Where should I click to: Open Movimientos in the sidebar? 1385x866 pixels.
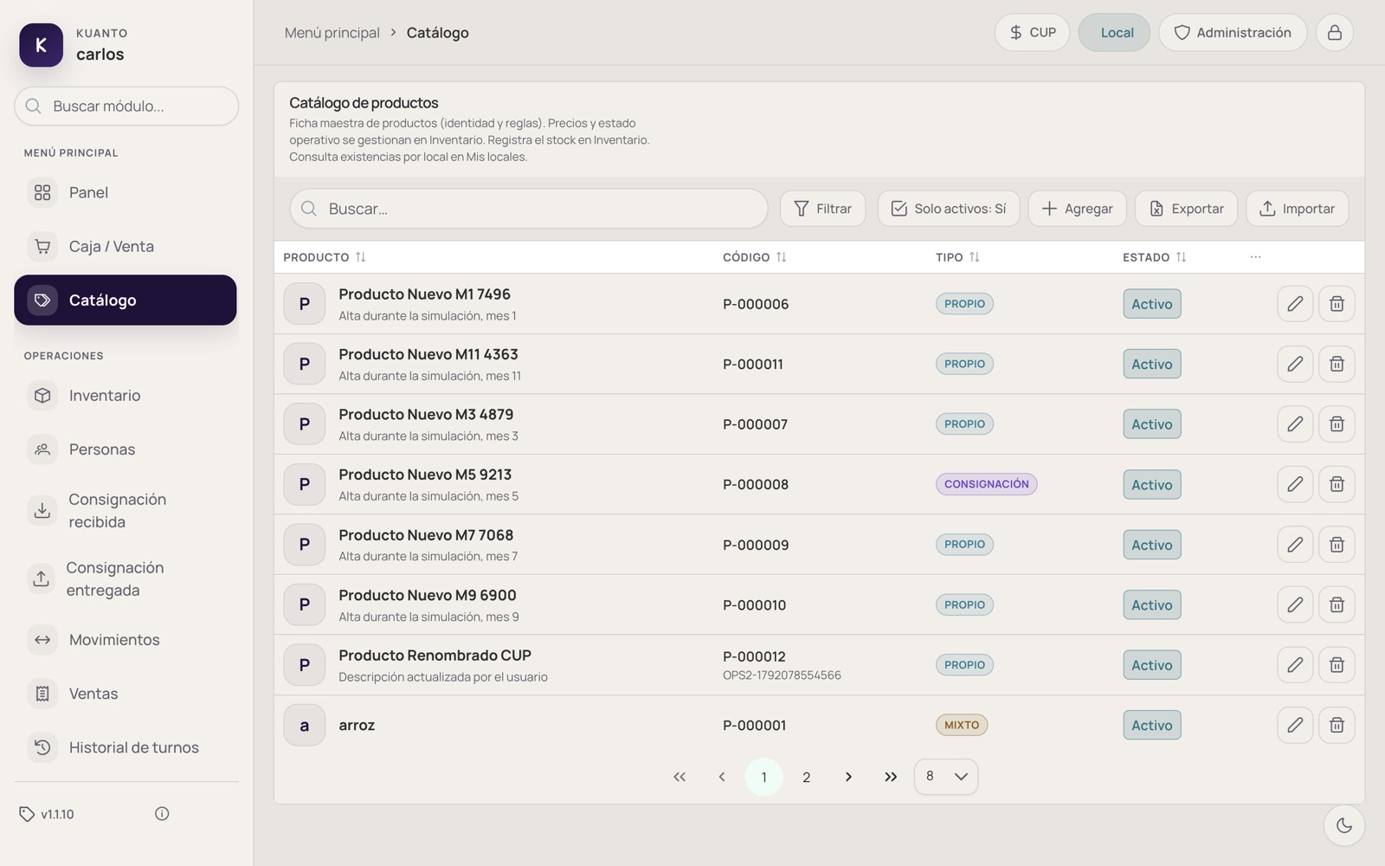126,640
